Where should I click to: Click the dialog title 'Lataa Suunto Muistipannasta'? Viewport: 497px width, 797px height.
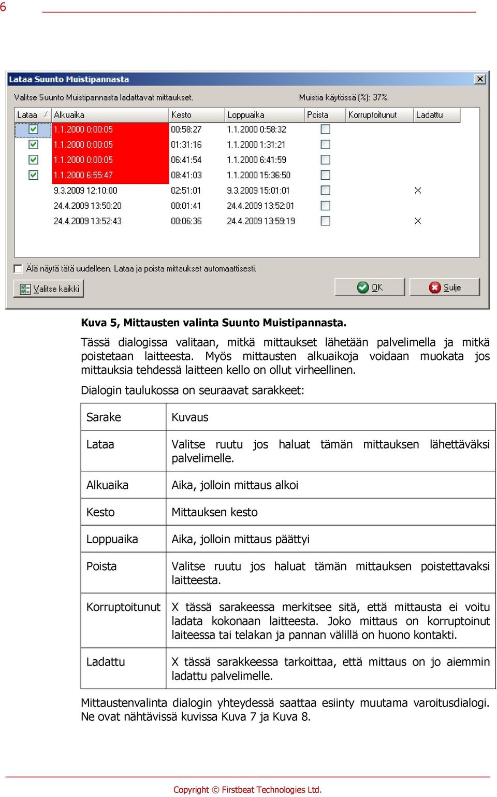(69, 79)
